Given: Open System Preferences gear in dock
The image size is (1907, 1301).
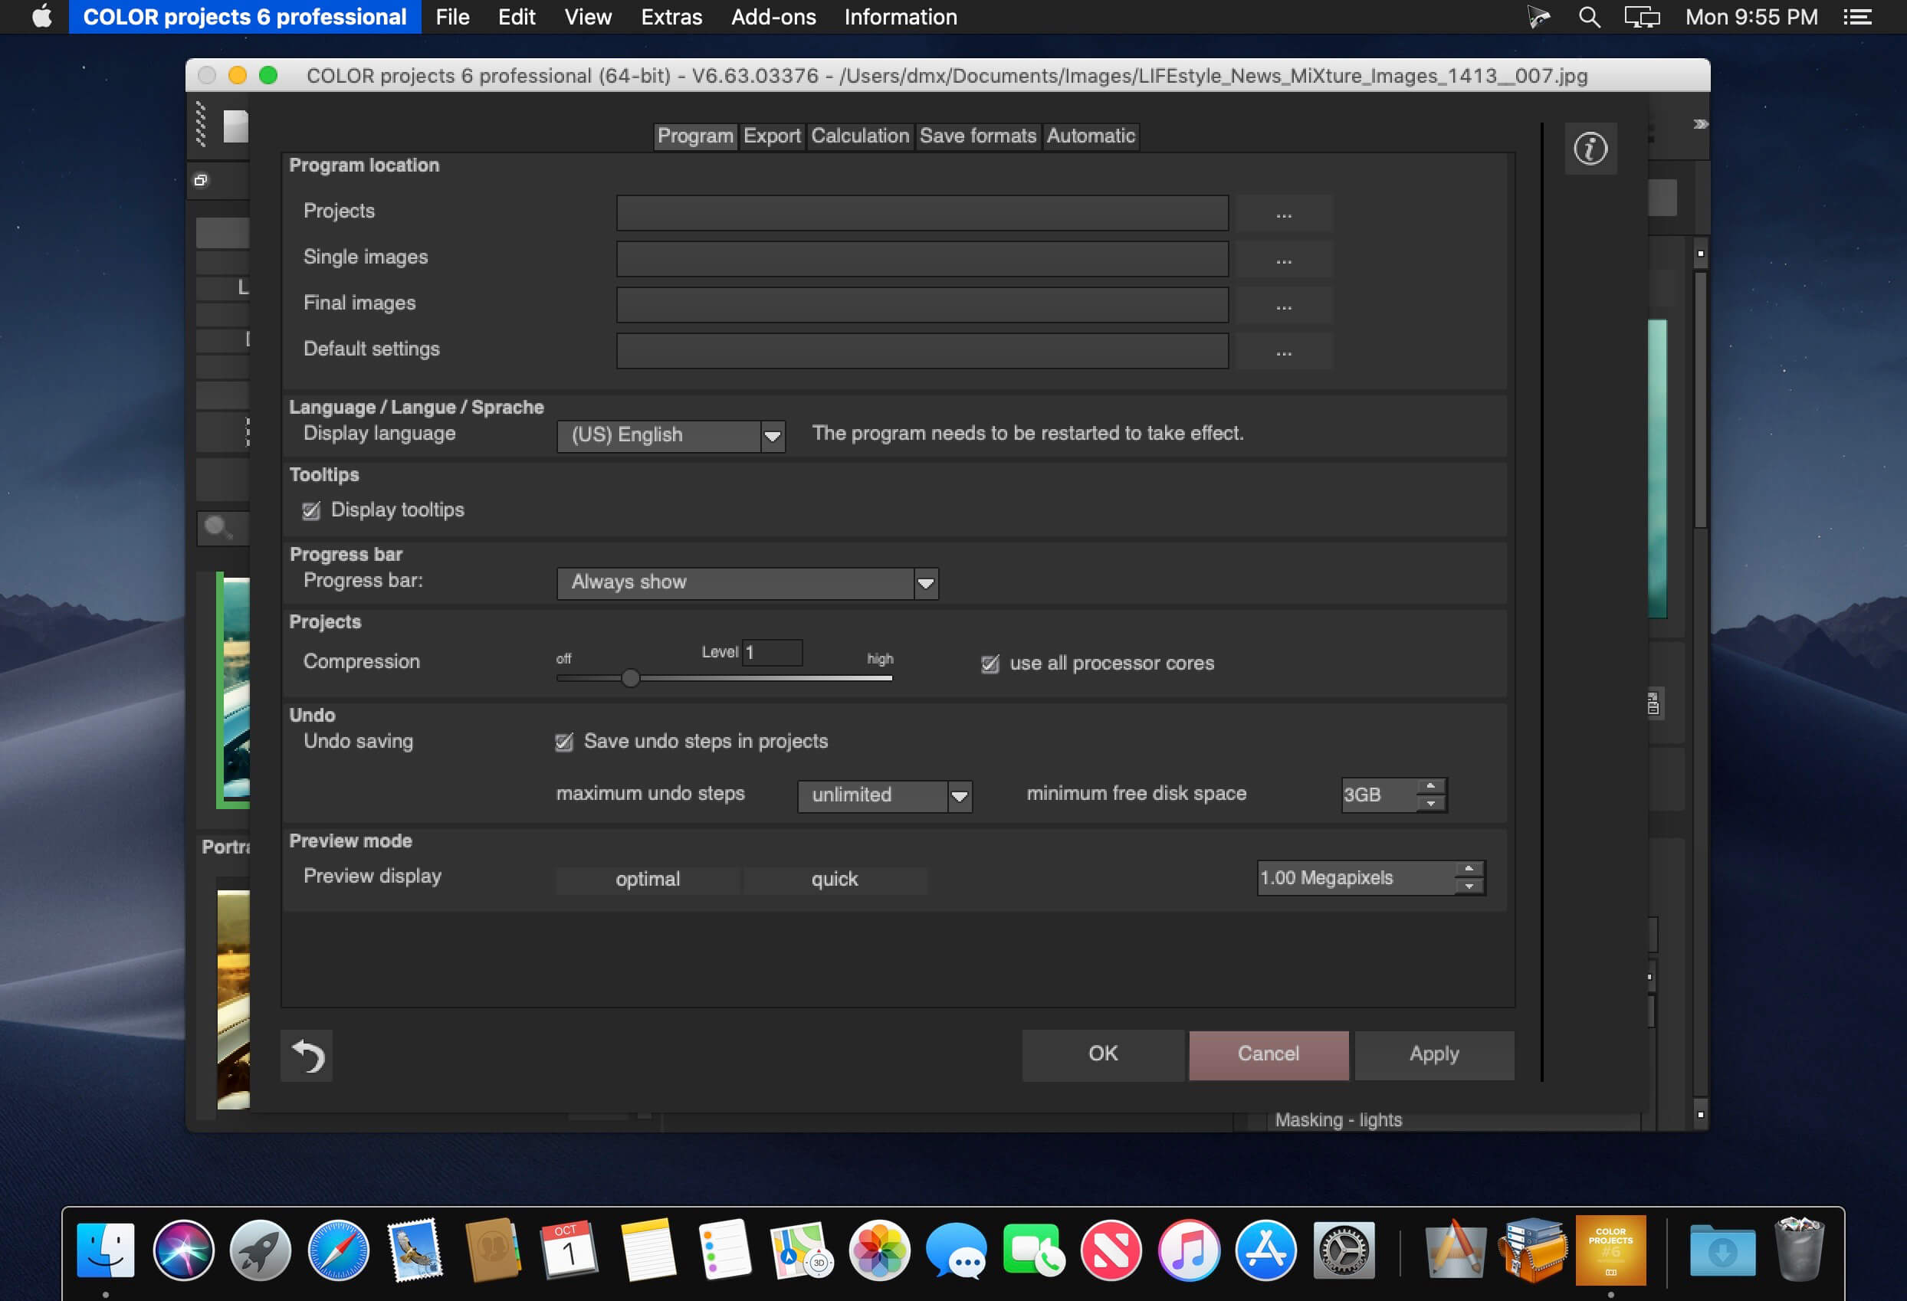Looking at the screenshot, I should pyautogui.click(x=1344, y=1250).
